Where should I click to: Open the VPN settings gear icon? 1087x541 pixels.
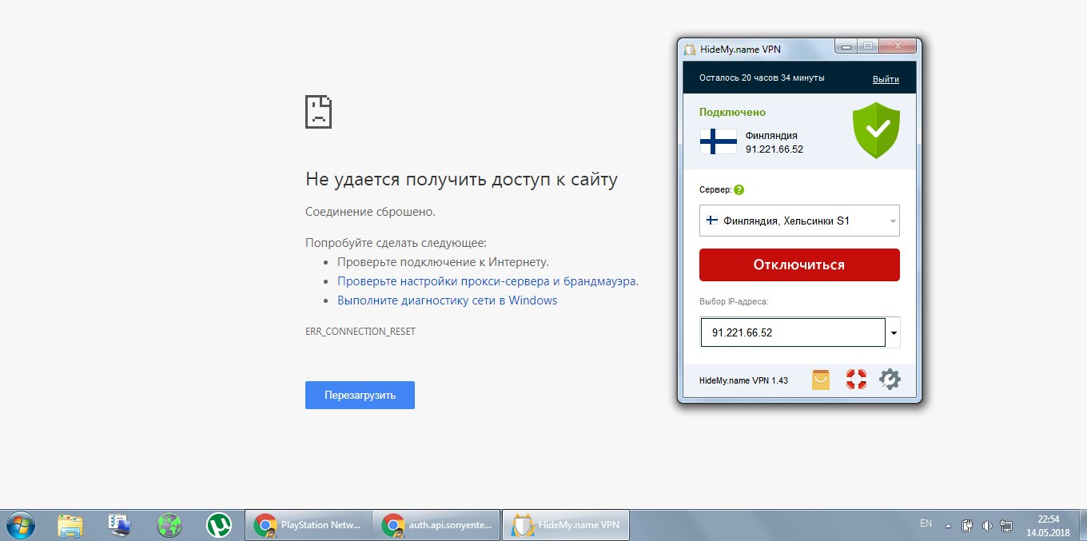(x=890, y=380)
